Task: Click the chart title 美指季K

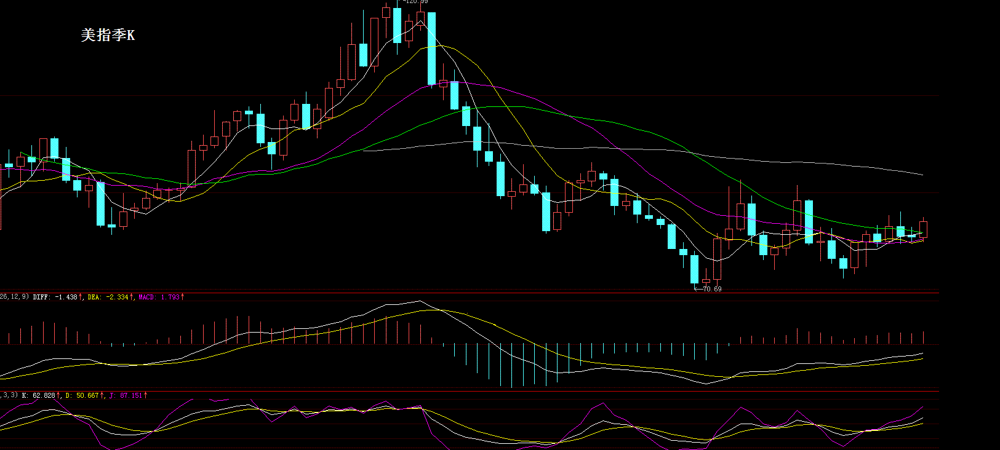Action: tap(108, 35)
